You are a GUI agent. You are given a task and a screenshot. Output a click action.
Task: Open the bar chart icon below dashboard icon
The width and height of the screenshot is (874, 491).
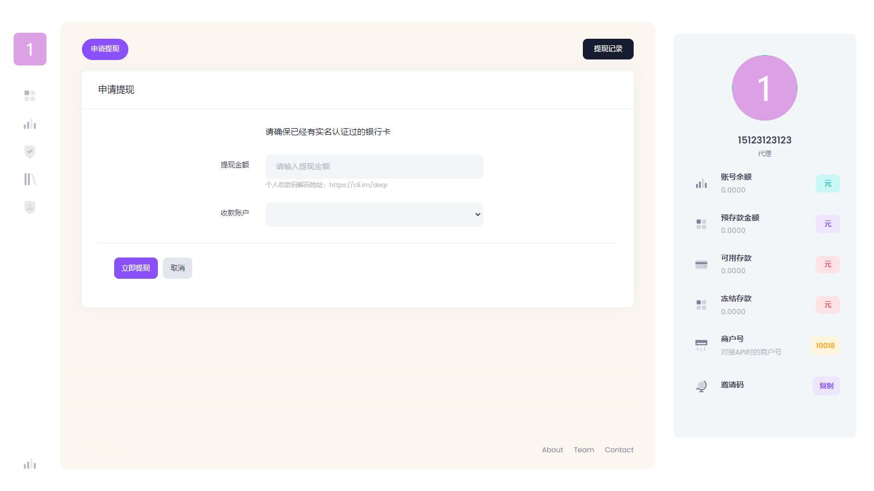(30, 124)
